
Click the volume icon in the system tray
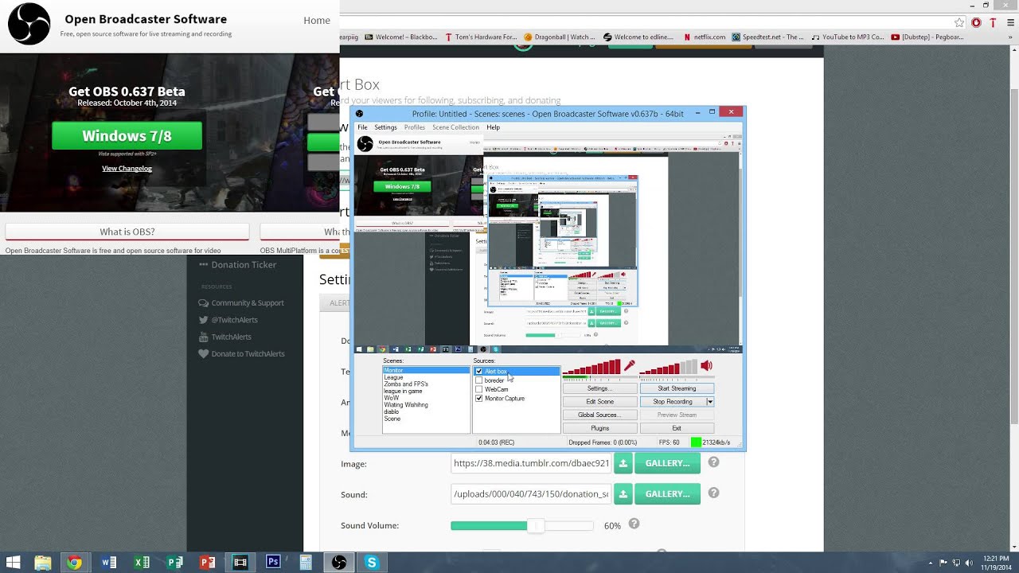point(969,563)
